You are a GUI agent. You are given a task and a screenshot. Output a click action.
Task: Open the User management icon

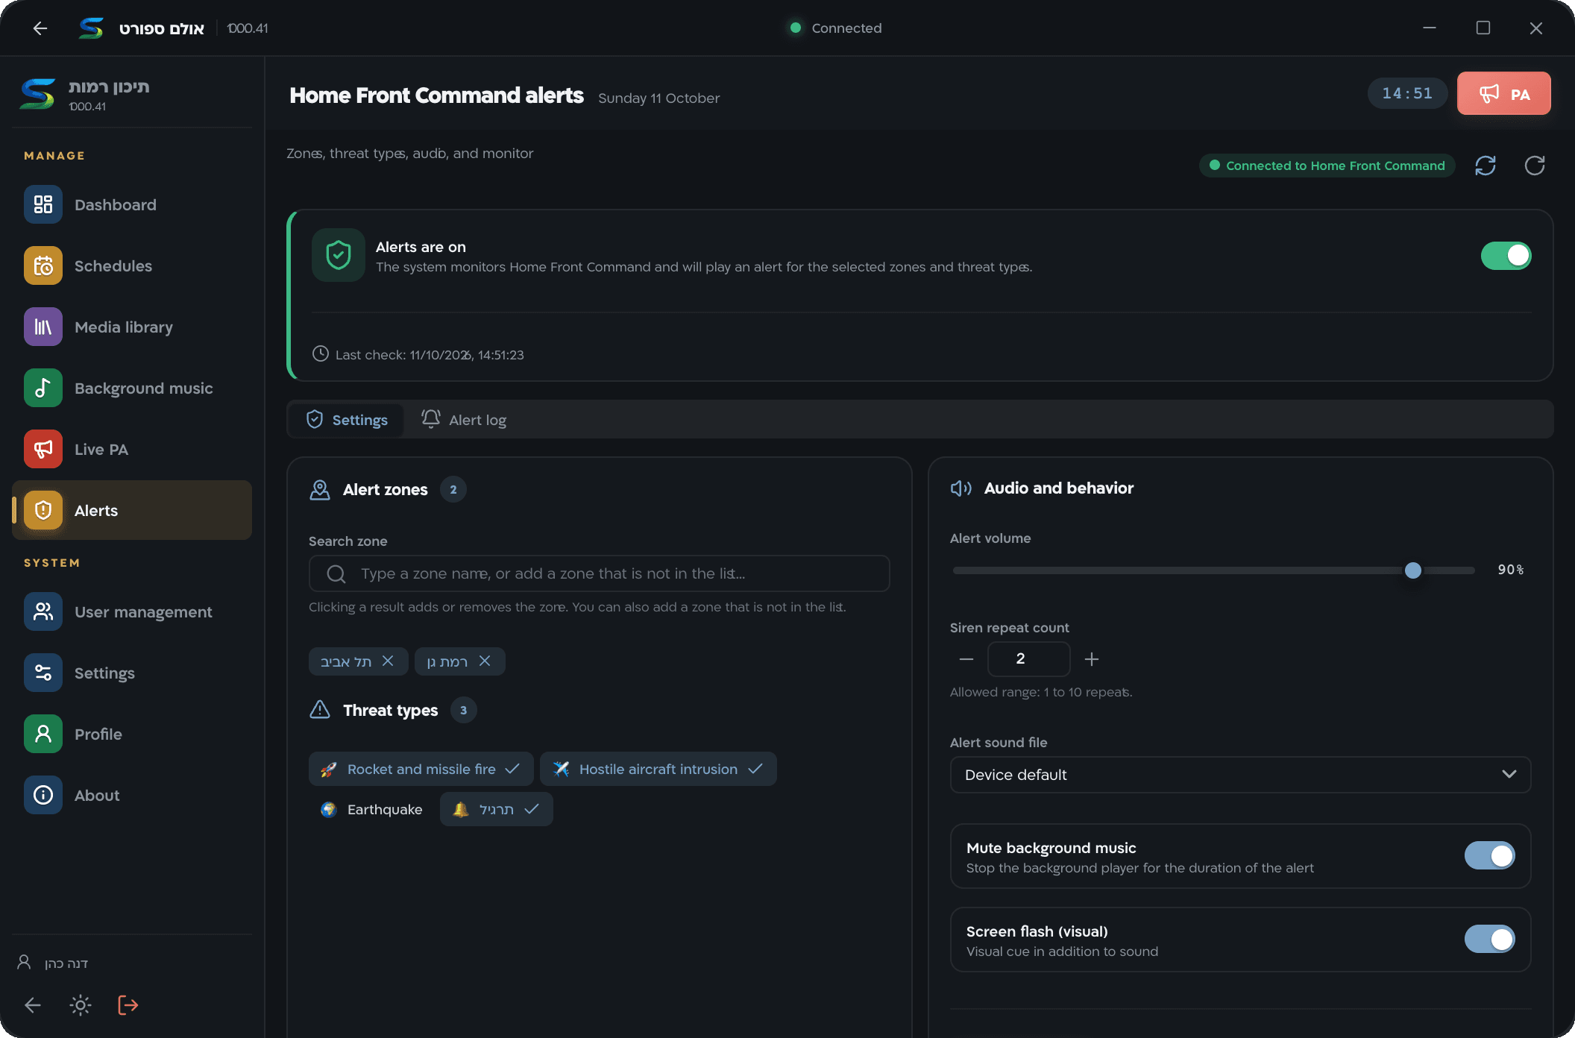43,611
